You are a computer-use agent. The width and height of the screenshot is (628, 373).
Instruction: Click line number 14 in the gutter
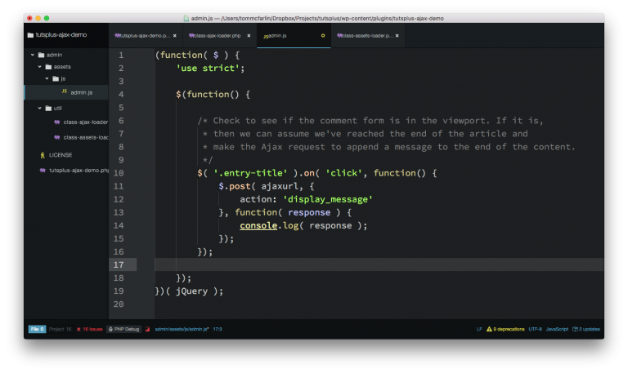119,225
